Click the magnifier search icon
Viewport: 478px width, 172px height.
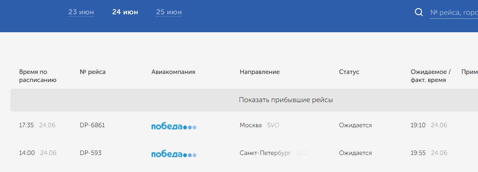(x=419, y=13)
